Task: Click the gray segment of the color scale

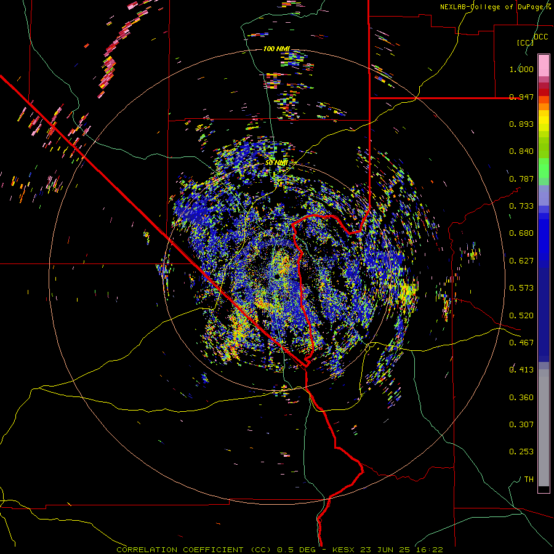Action: pos(544,428)
